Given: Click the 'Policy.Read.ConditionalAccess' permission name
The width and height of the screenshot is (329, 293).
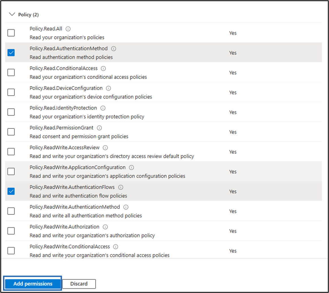Looking at the screenshot, I should [64, 69].
